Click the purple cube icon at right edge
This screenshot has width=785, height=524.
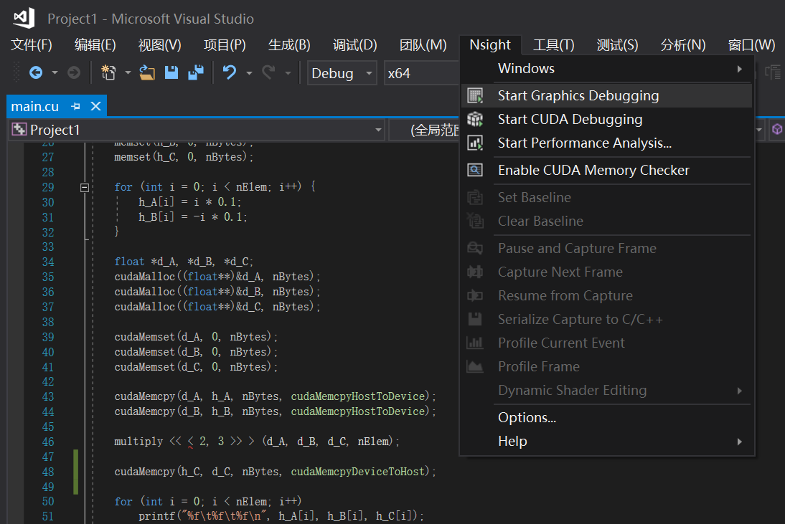tap(777, 130)
